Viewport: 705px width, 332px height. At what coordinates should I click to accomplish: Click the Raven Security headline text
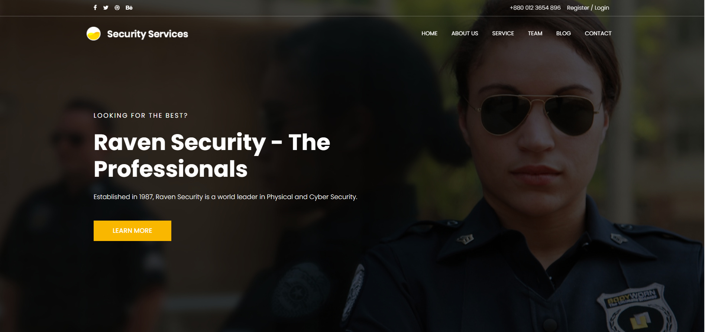[x=212, y=156]
